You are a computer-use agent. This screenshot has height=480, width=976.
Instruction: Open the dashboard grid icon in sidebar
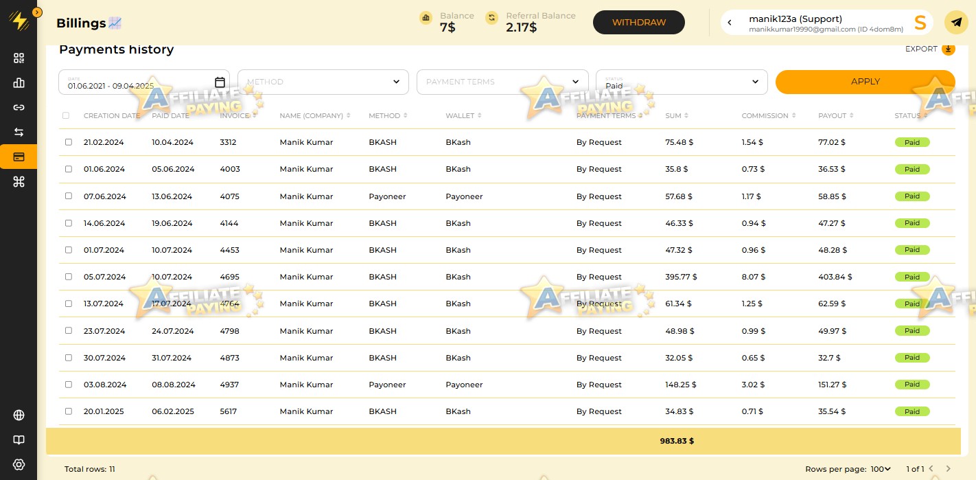[19, 58]
